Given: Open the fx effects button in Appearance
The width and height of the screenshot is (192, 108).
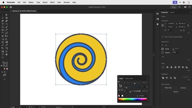Looking at the screenshot, I should [163, 57].
